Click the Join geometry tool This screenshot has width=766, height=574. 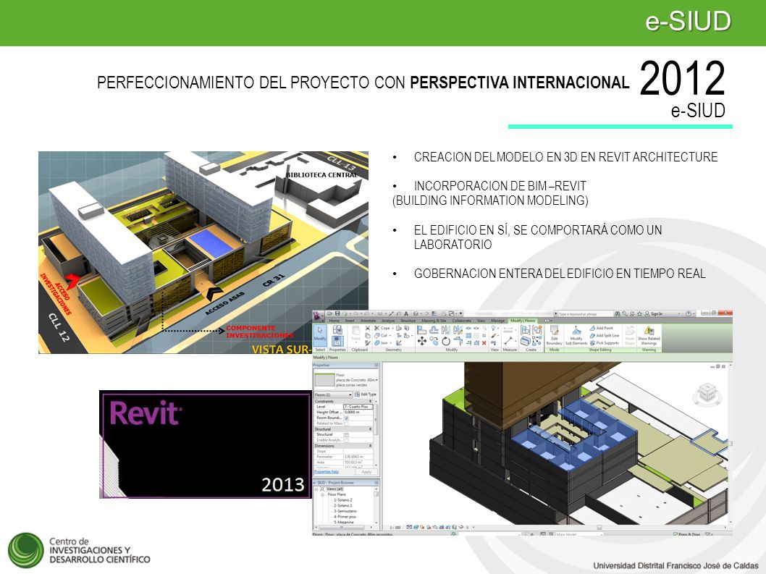click(x=382, y=343)
